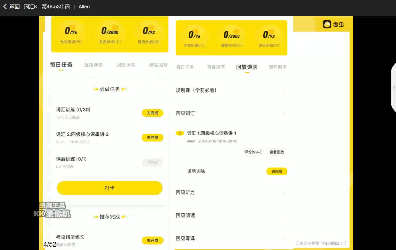Screen dimensions: 396x250
Task: Click 去完成 beside 课后训练 under 词汇 1
Action: 277,171
